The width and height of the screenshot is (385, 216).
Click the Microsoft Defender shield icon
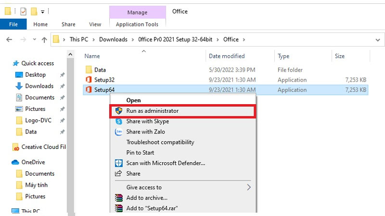[118, 163]
